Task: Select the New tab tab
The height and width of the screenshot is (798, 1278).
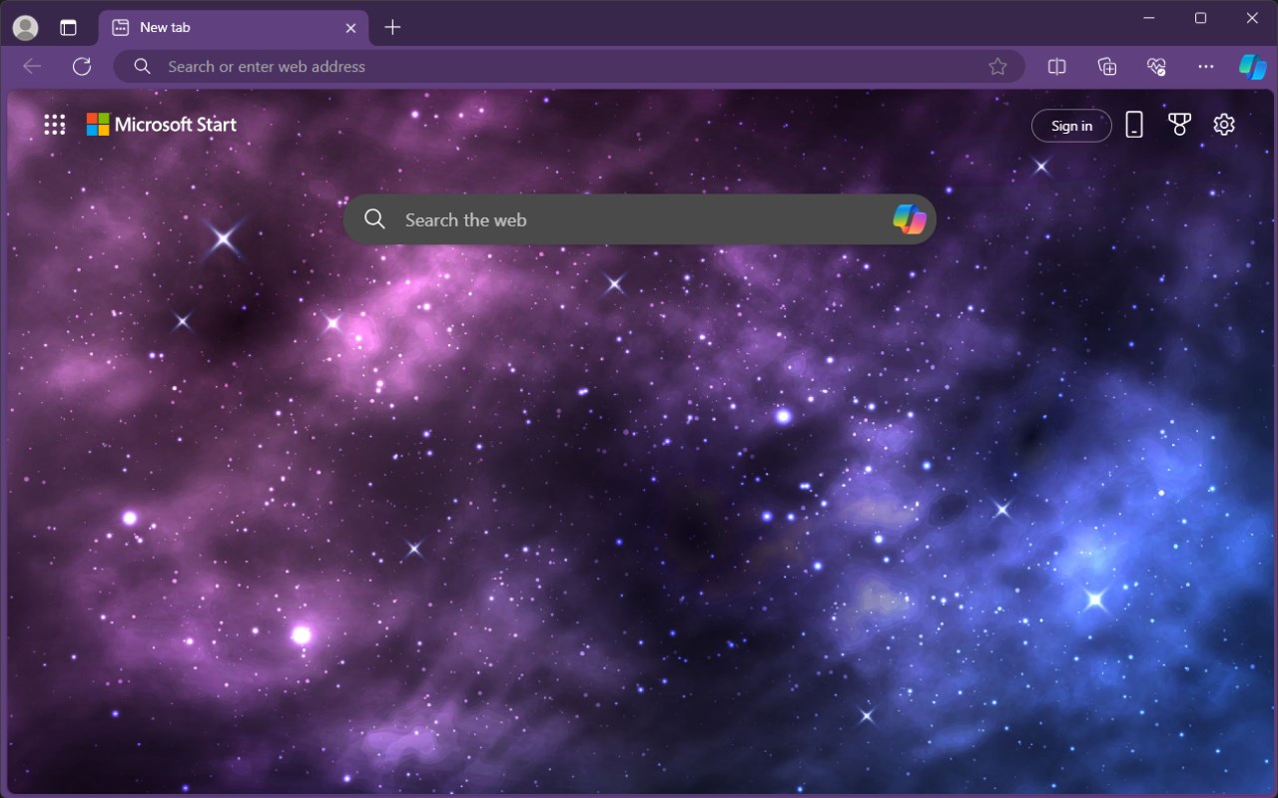Action: [234, 27]
